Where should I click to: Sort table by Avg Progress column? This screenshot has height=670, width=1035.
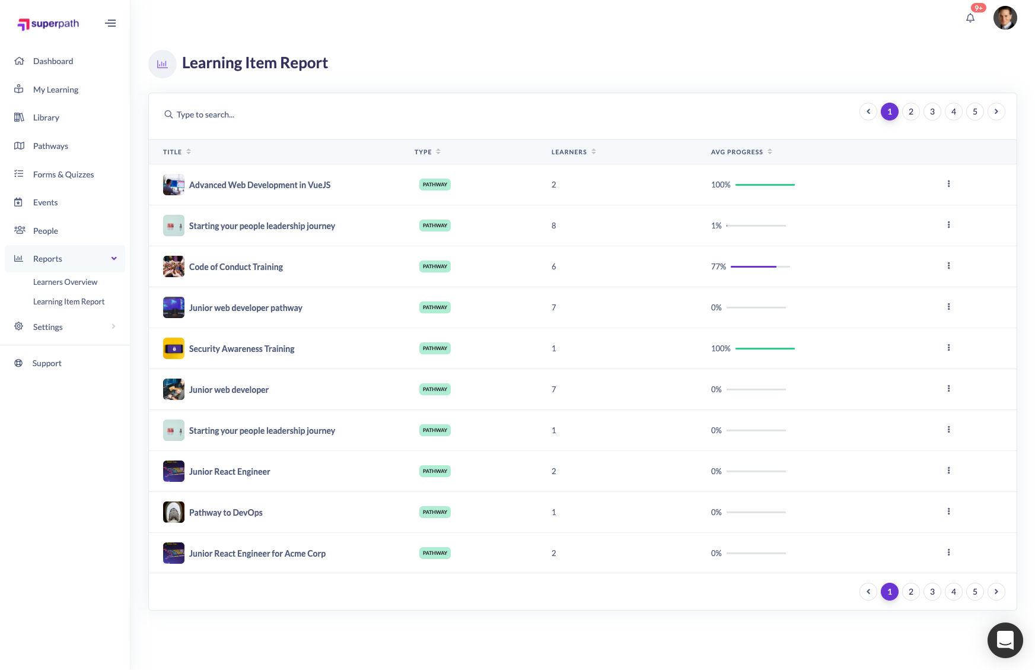769,151
